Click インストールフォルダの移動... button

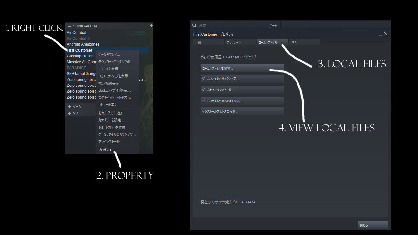[242, 111]
